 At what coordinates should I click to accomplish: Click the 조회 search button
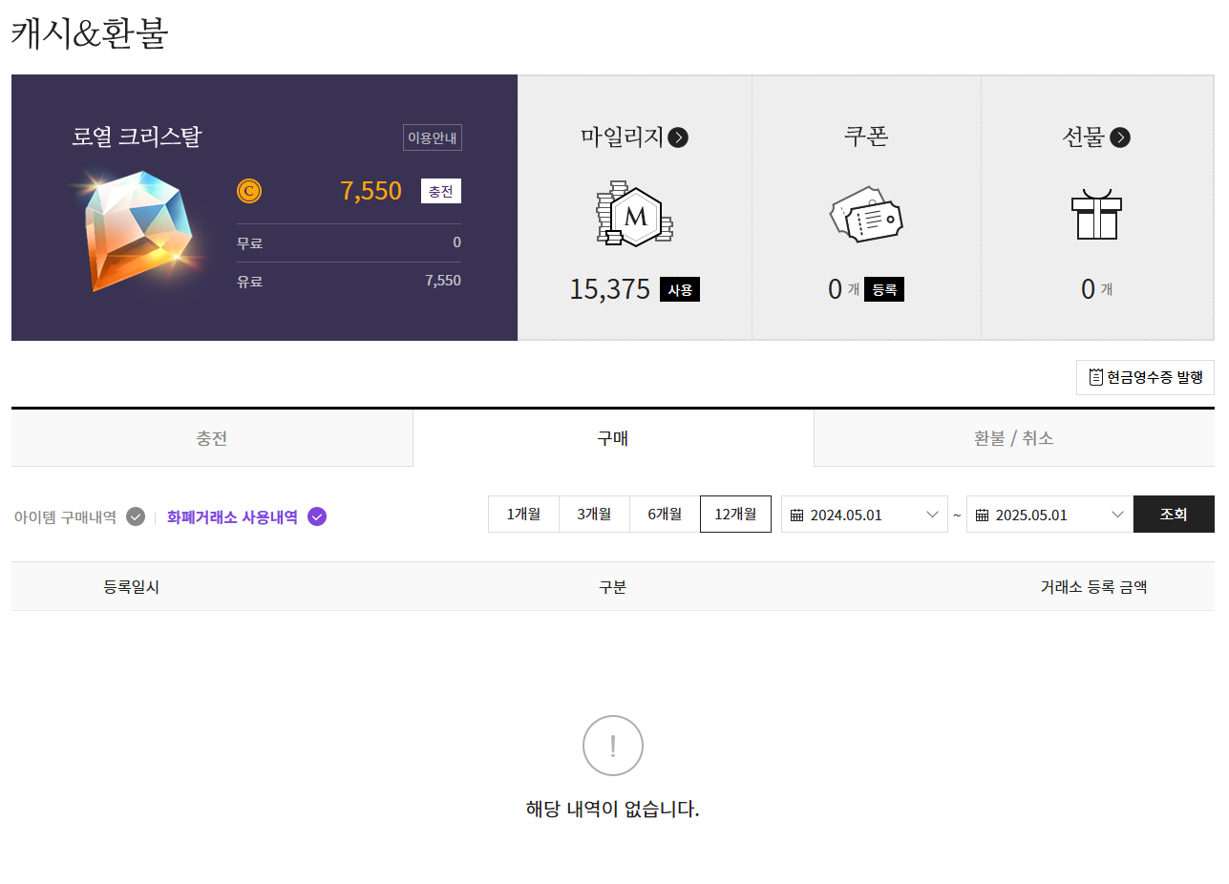1174,514
